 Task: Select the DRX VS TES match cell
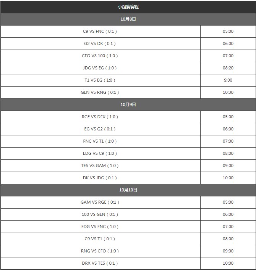100,263
